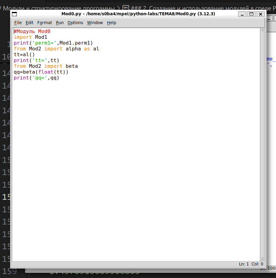Place cursor at end of print('qq=',qq)

(59, 78)
